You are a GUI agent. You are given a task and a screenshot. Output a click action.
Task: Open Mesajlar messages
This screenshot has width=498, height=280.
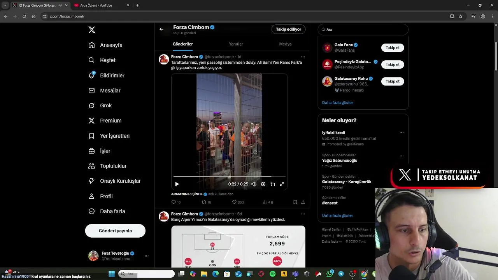coord(104,91)
